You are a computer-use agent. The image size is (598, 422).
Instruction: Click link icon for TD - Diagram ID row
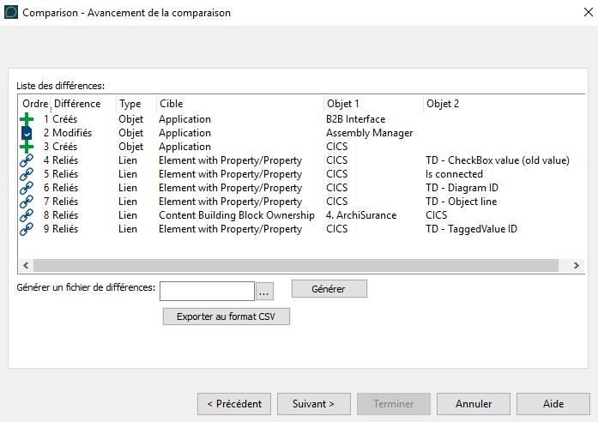click(27, 188)
